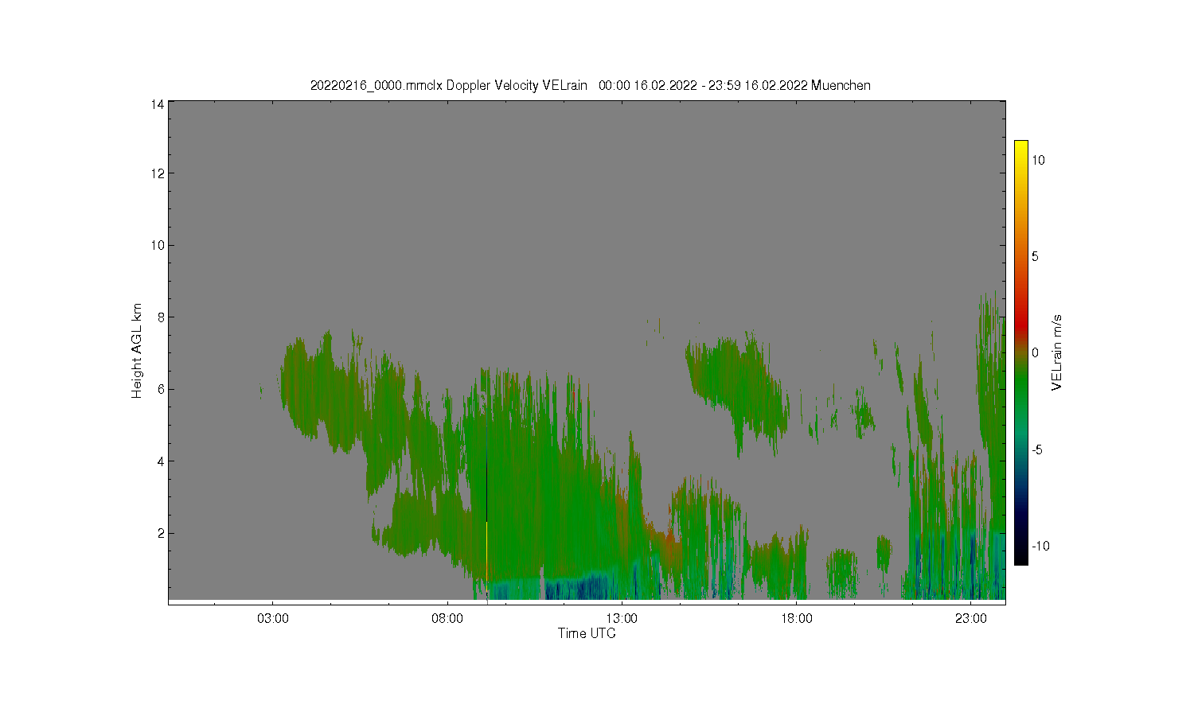Viewport: 1194px width, 716px height.
Task: Click the plot title text
Action: click(x=590, y=85)
